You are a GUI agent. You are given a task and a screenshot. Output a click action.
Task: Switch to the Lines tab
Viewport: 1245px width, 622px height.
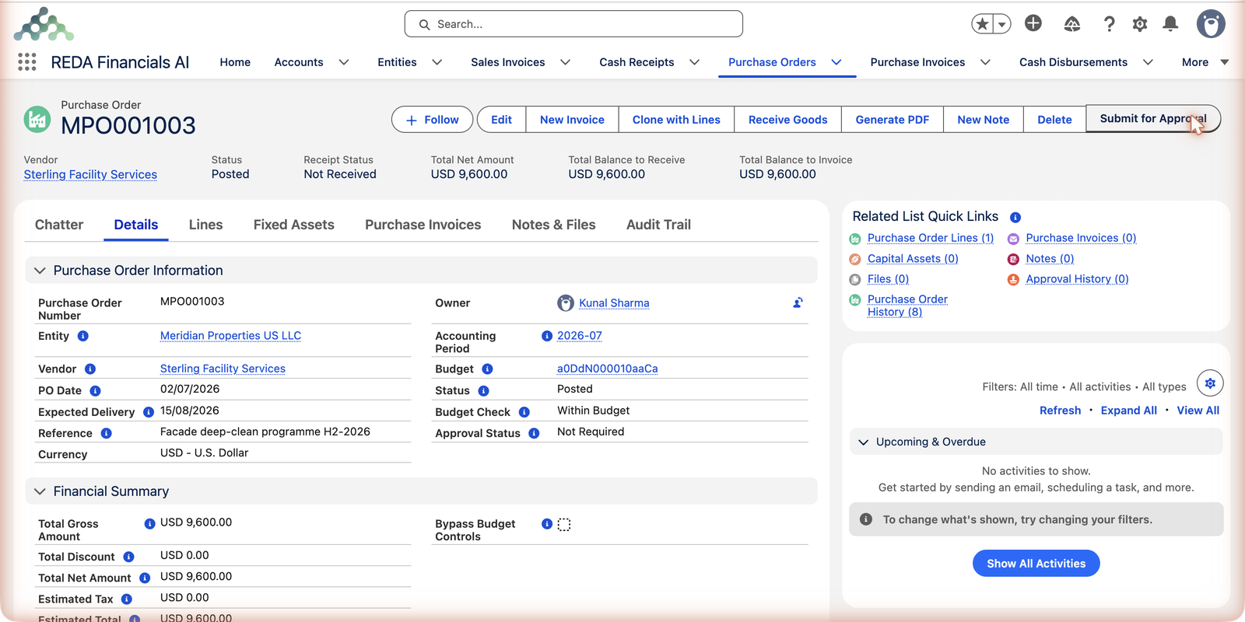[x=206, y=225]
